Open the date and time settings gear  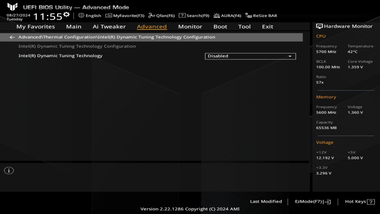click(66, 15)
